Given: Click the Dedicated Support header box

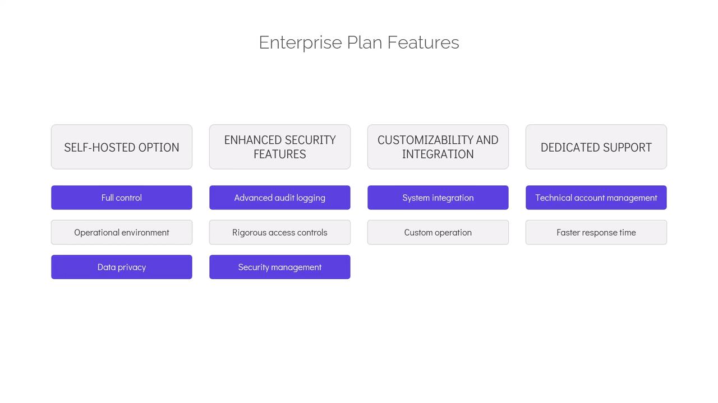Looking at the screenshot, I should click(596, 147).
